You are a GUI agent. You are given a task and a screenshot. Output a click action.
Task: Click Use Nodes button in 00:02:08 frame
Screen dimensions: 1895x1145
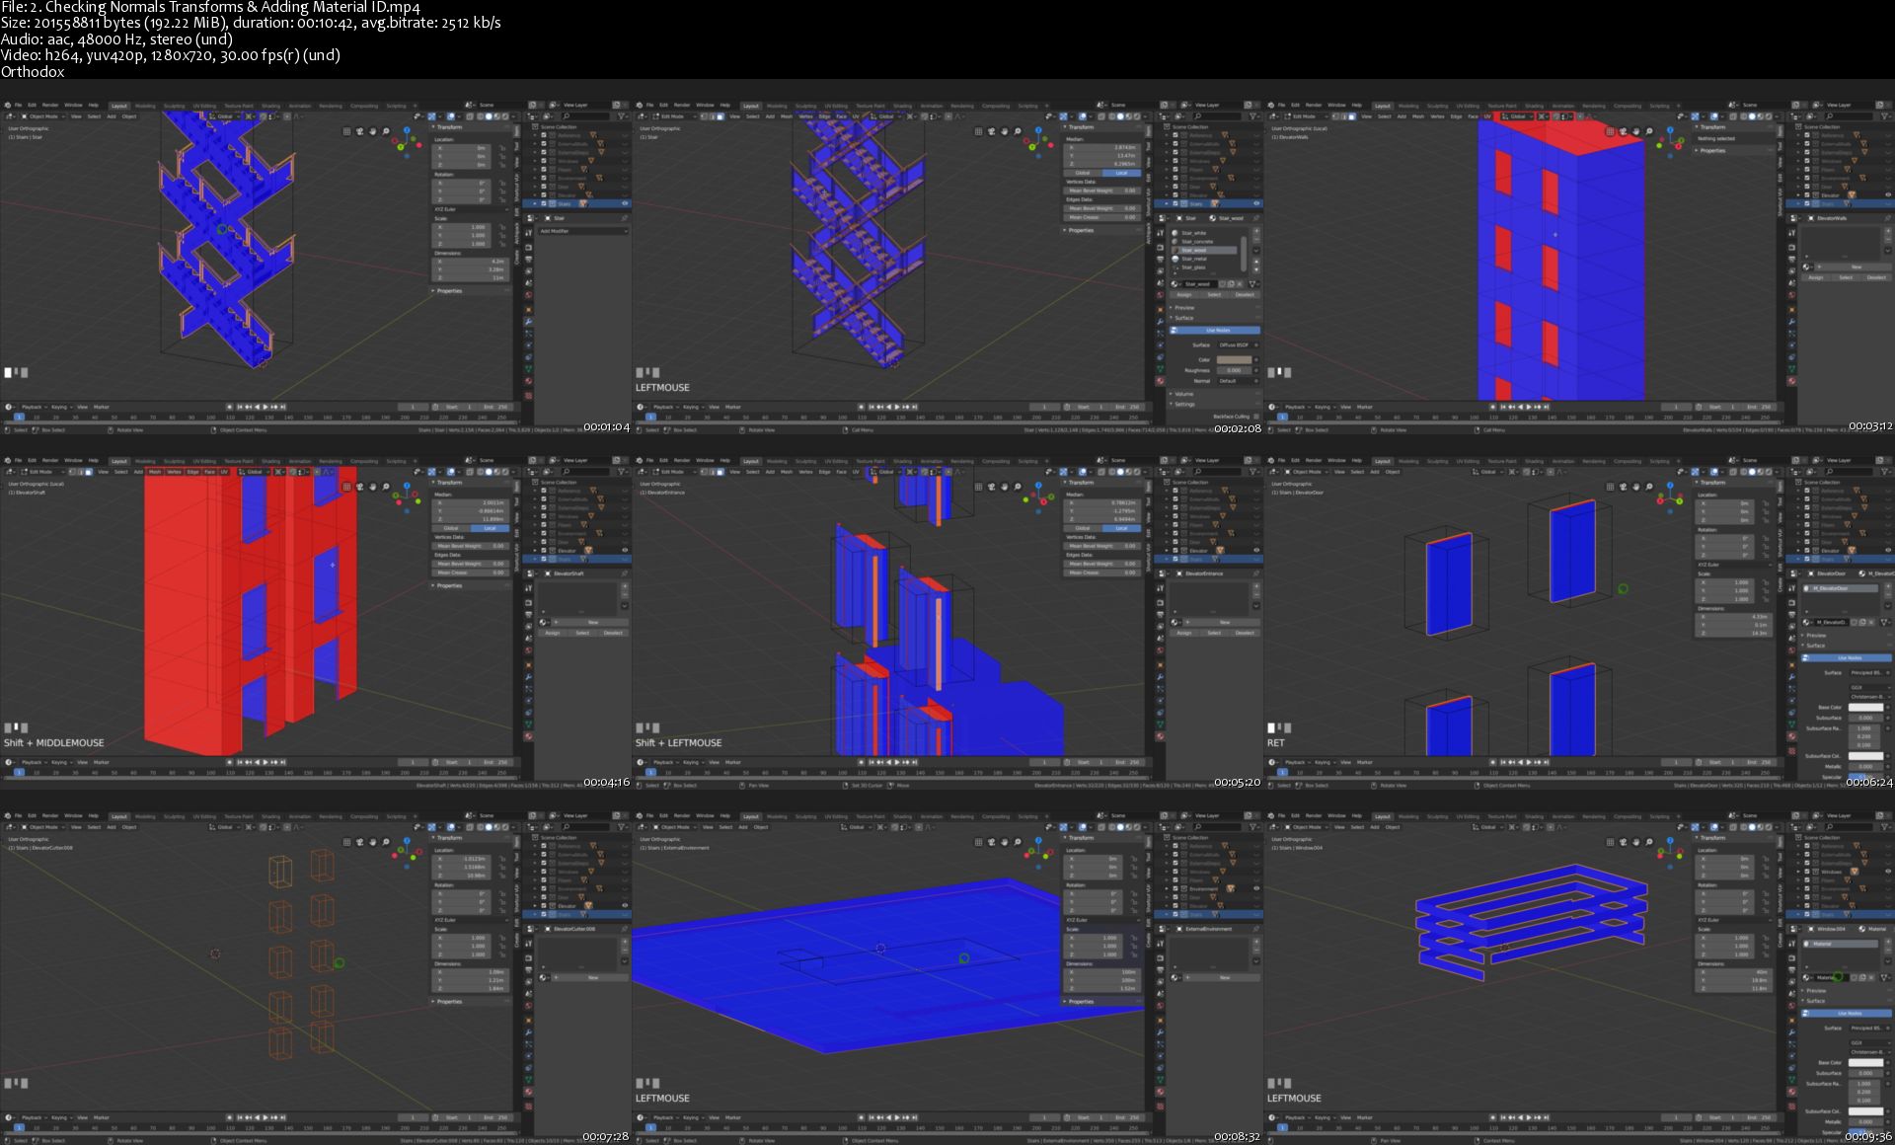click(x=1216, y=330)
